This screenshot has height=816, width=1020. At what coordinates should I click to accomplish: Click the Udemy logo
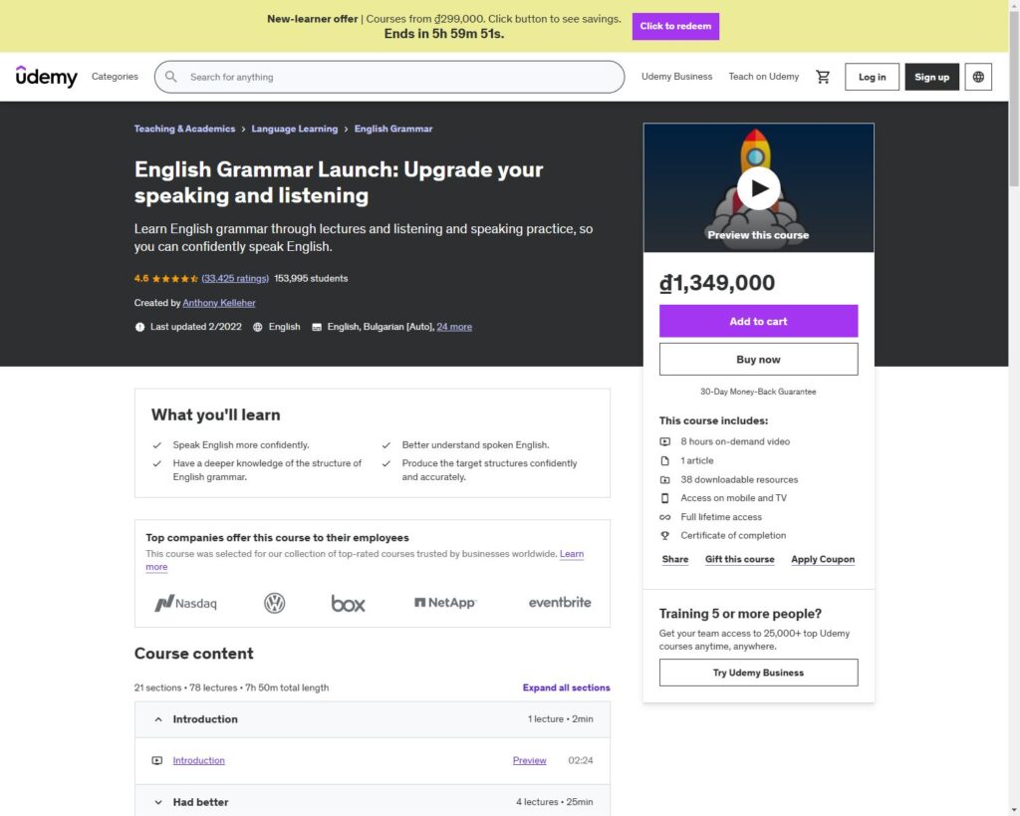pyautogui.click(x=46, y=77)
